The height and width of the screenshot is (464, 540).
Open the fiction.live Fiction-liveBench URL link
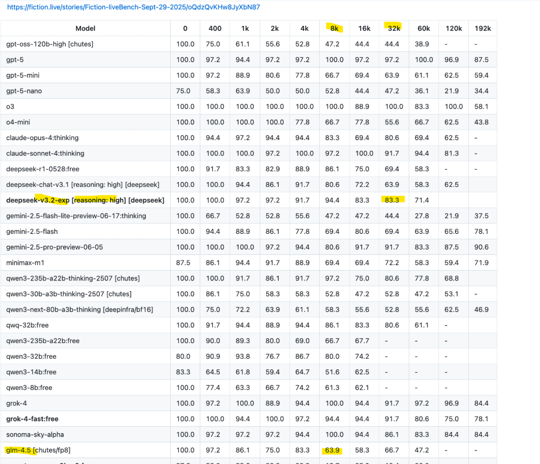tap(133, 7)
